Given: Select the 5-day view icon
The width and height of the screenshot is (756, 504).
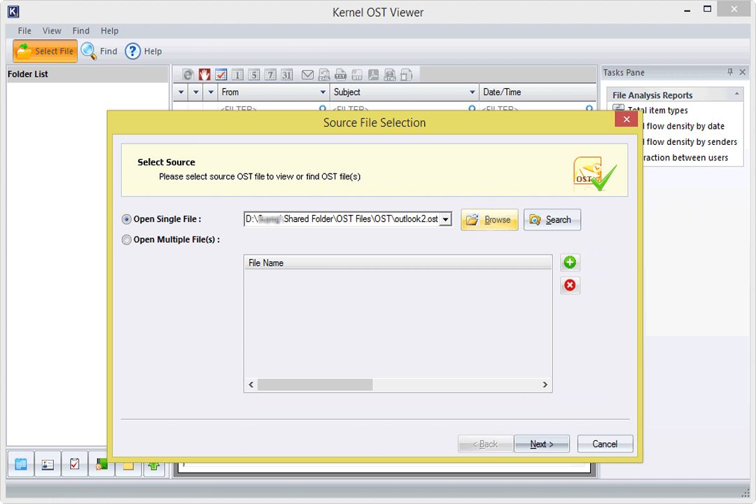Looking at the screenshot, I should 254,75.
